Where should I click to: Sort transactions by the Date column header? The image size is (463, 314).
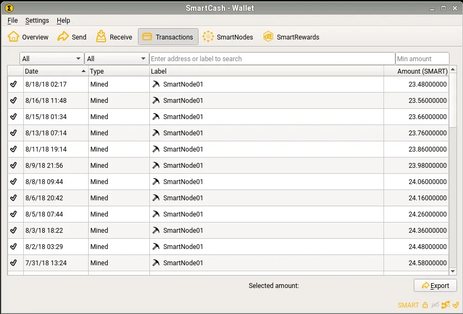point(56,71)
